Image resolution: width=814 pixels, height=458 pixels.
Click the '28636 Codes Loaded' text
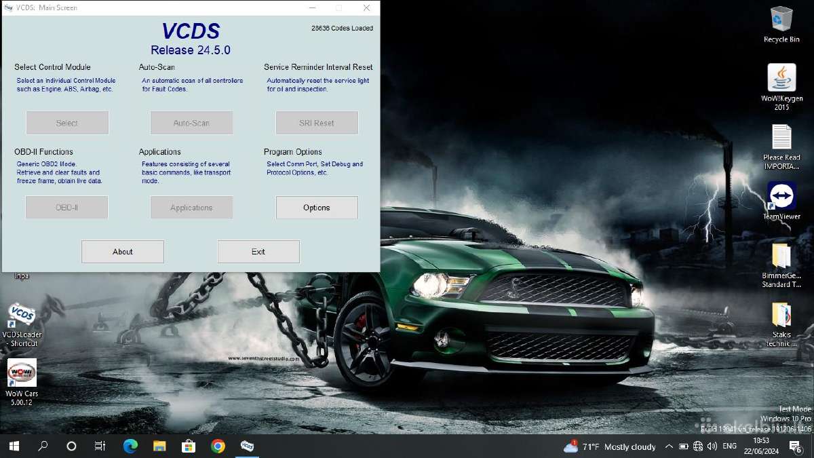342,28
